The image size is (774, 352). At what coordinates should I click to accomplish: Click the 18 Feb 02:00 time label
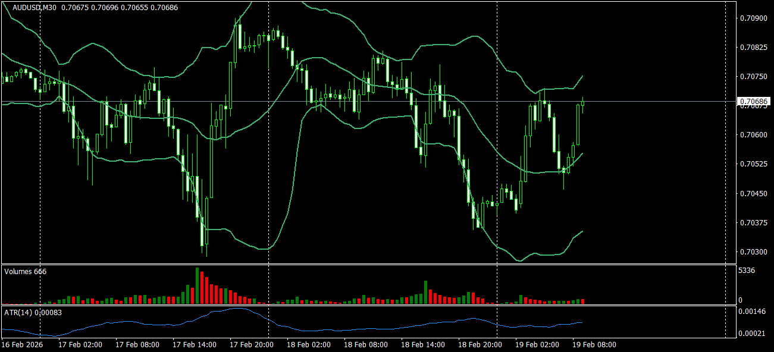(x=309, y=345)
